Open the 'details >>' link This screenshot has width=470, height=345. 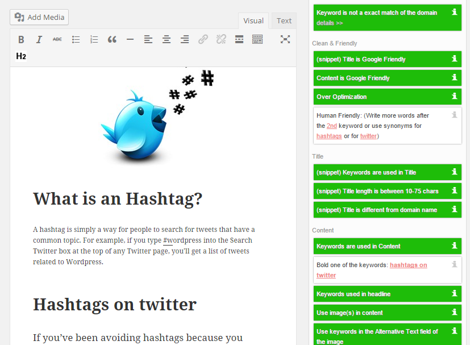pos(330,23)
